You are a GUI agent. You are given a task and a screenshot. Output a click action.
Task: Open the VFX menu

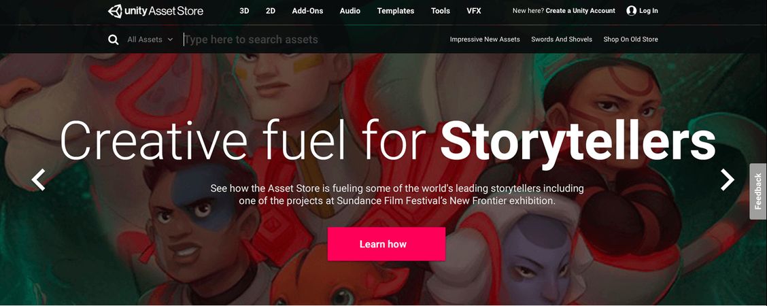pyautogui.click(x=474, y=11)
